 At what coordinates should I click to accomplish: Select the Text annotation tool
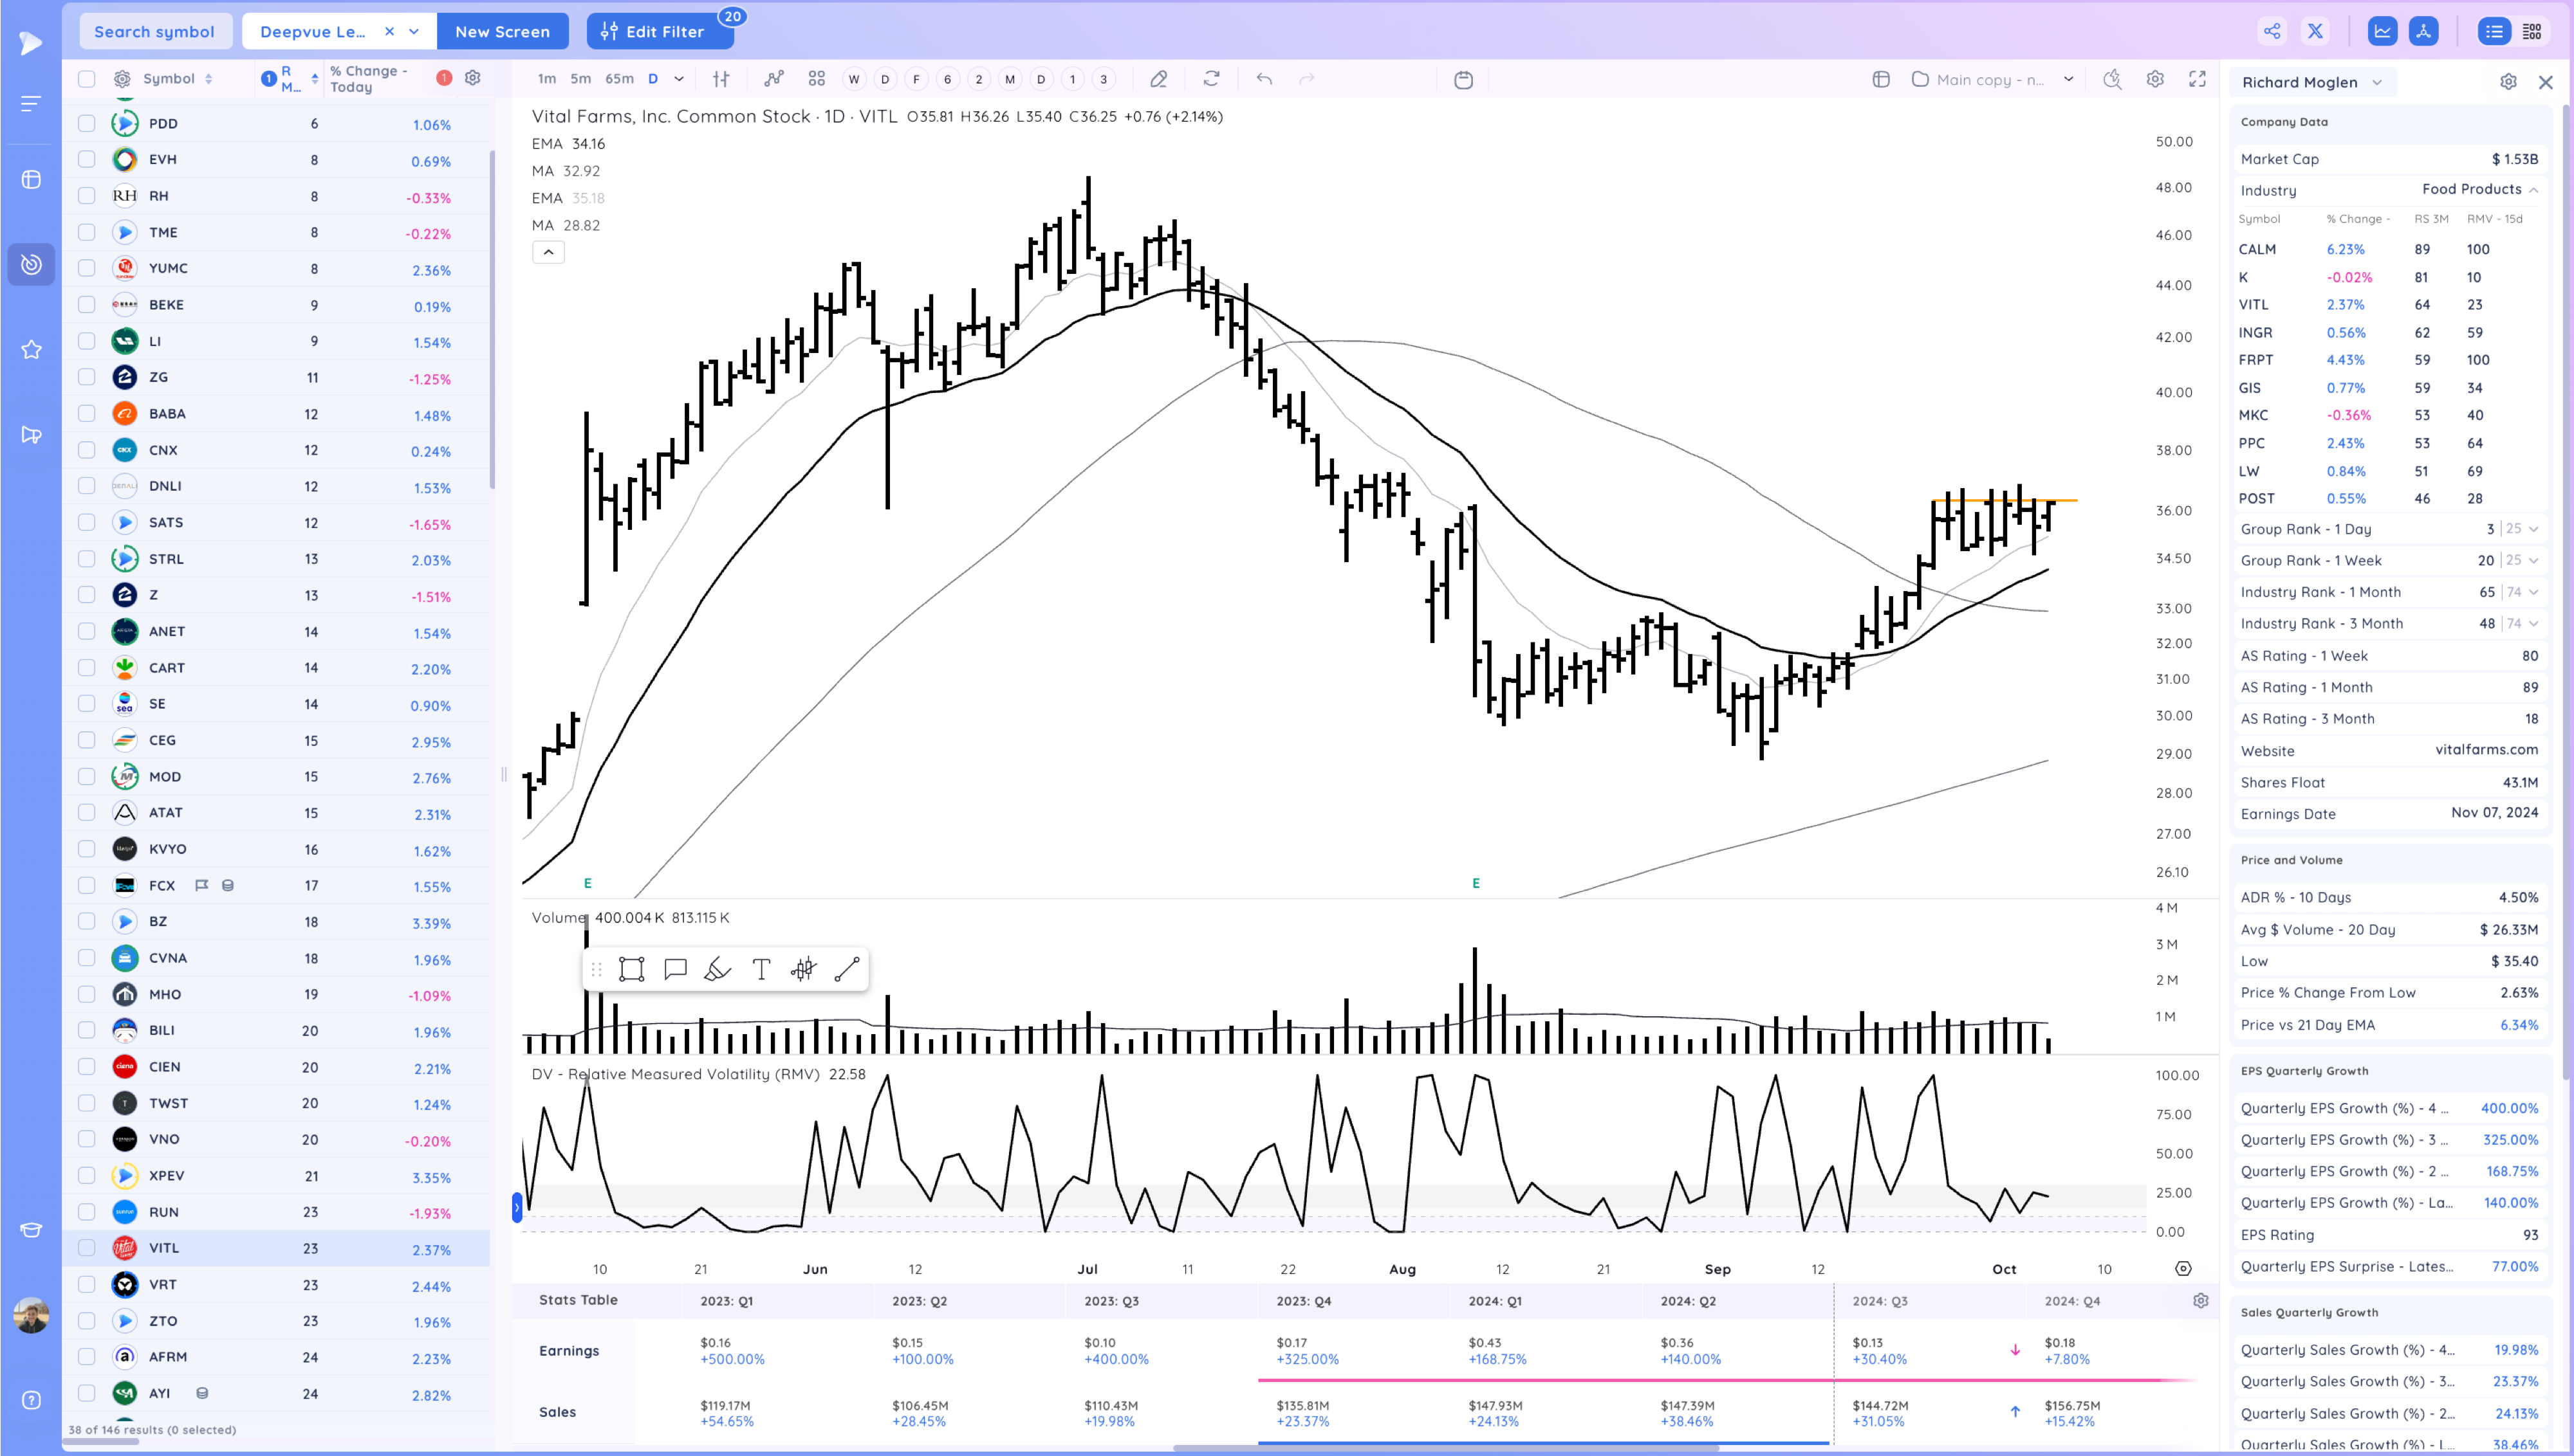(761, 968)
